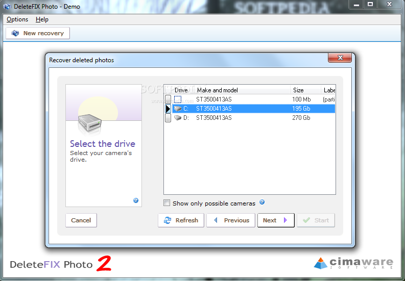Click the grayed-out Start button
The width and height of the screenshot is (405, 281).
point(316,220)
